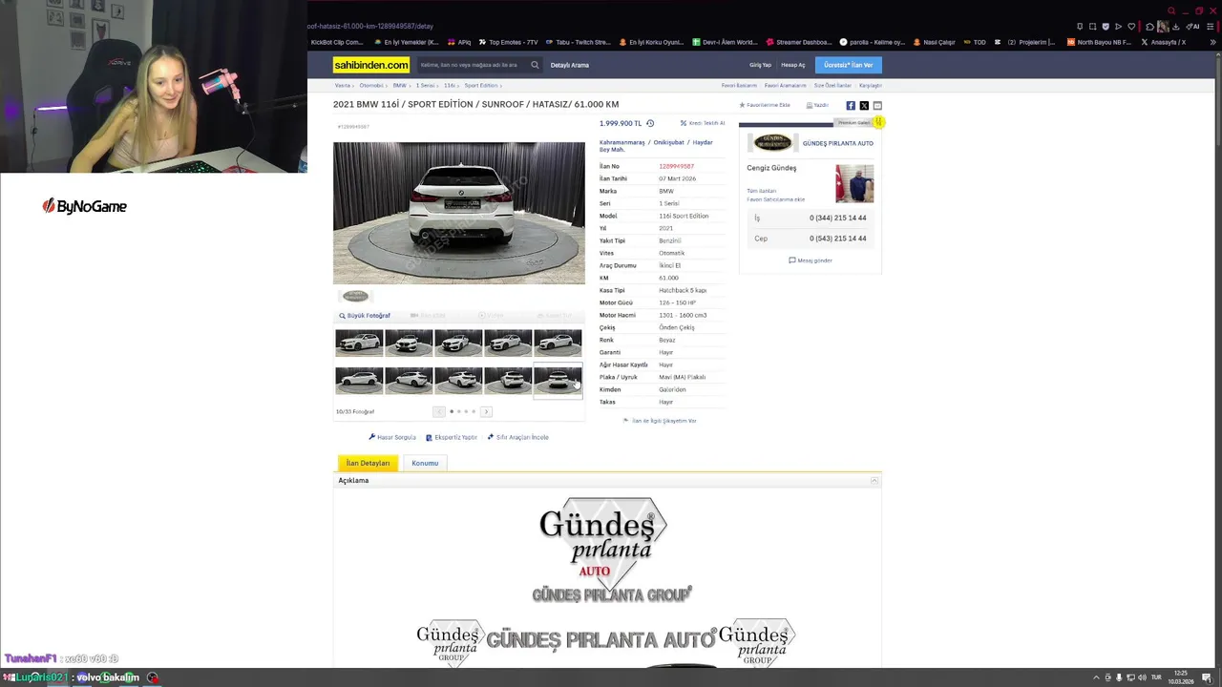Click Ücretsiz İlan Ver button
Viewport: 1222px width, 687px height.
click(x=849, y=65)
